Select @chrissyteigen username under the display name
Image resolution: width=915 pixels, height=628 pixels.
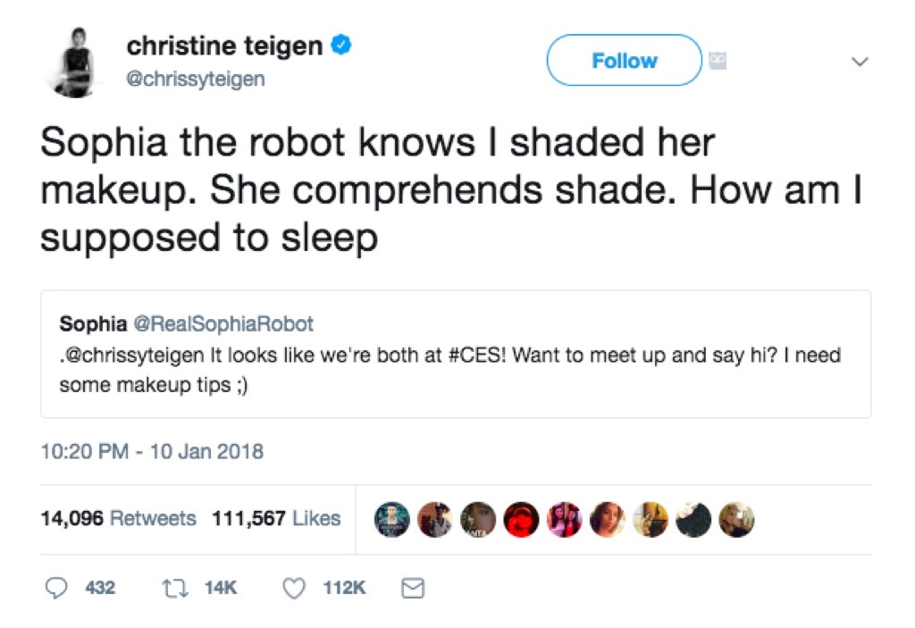(197, 80)
